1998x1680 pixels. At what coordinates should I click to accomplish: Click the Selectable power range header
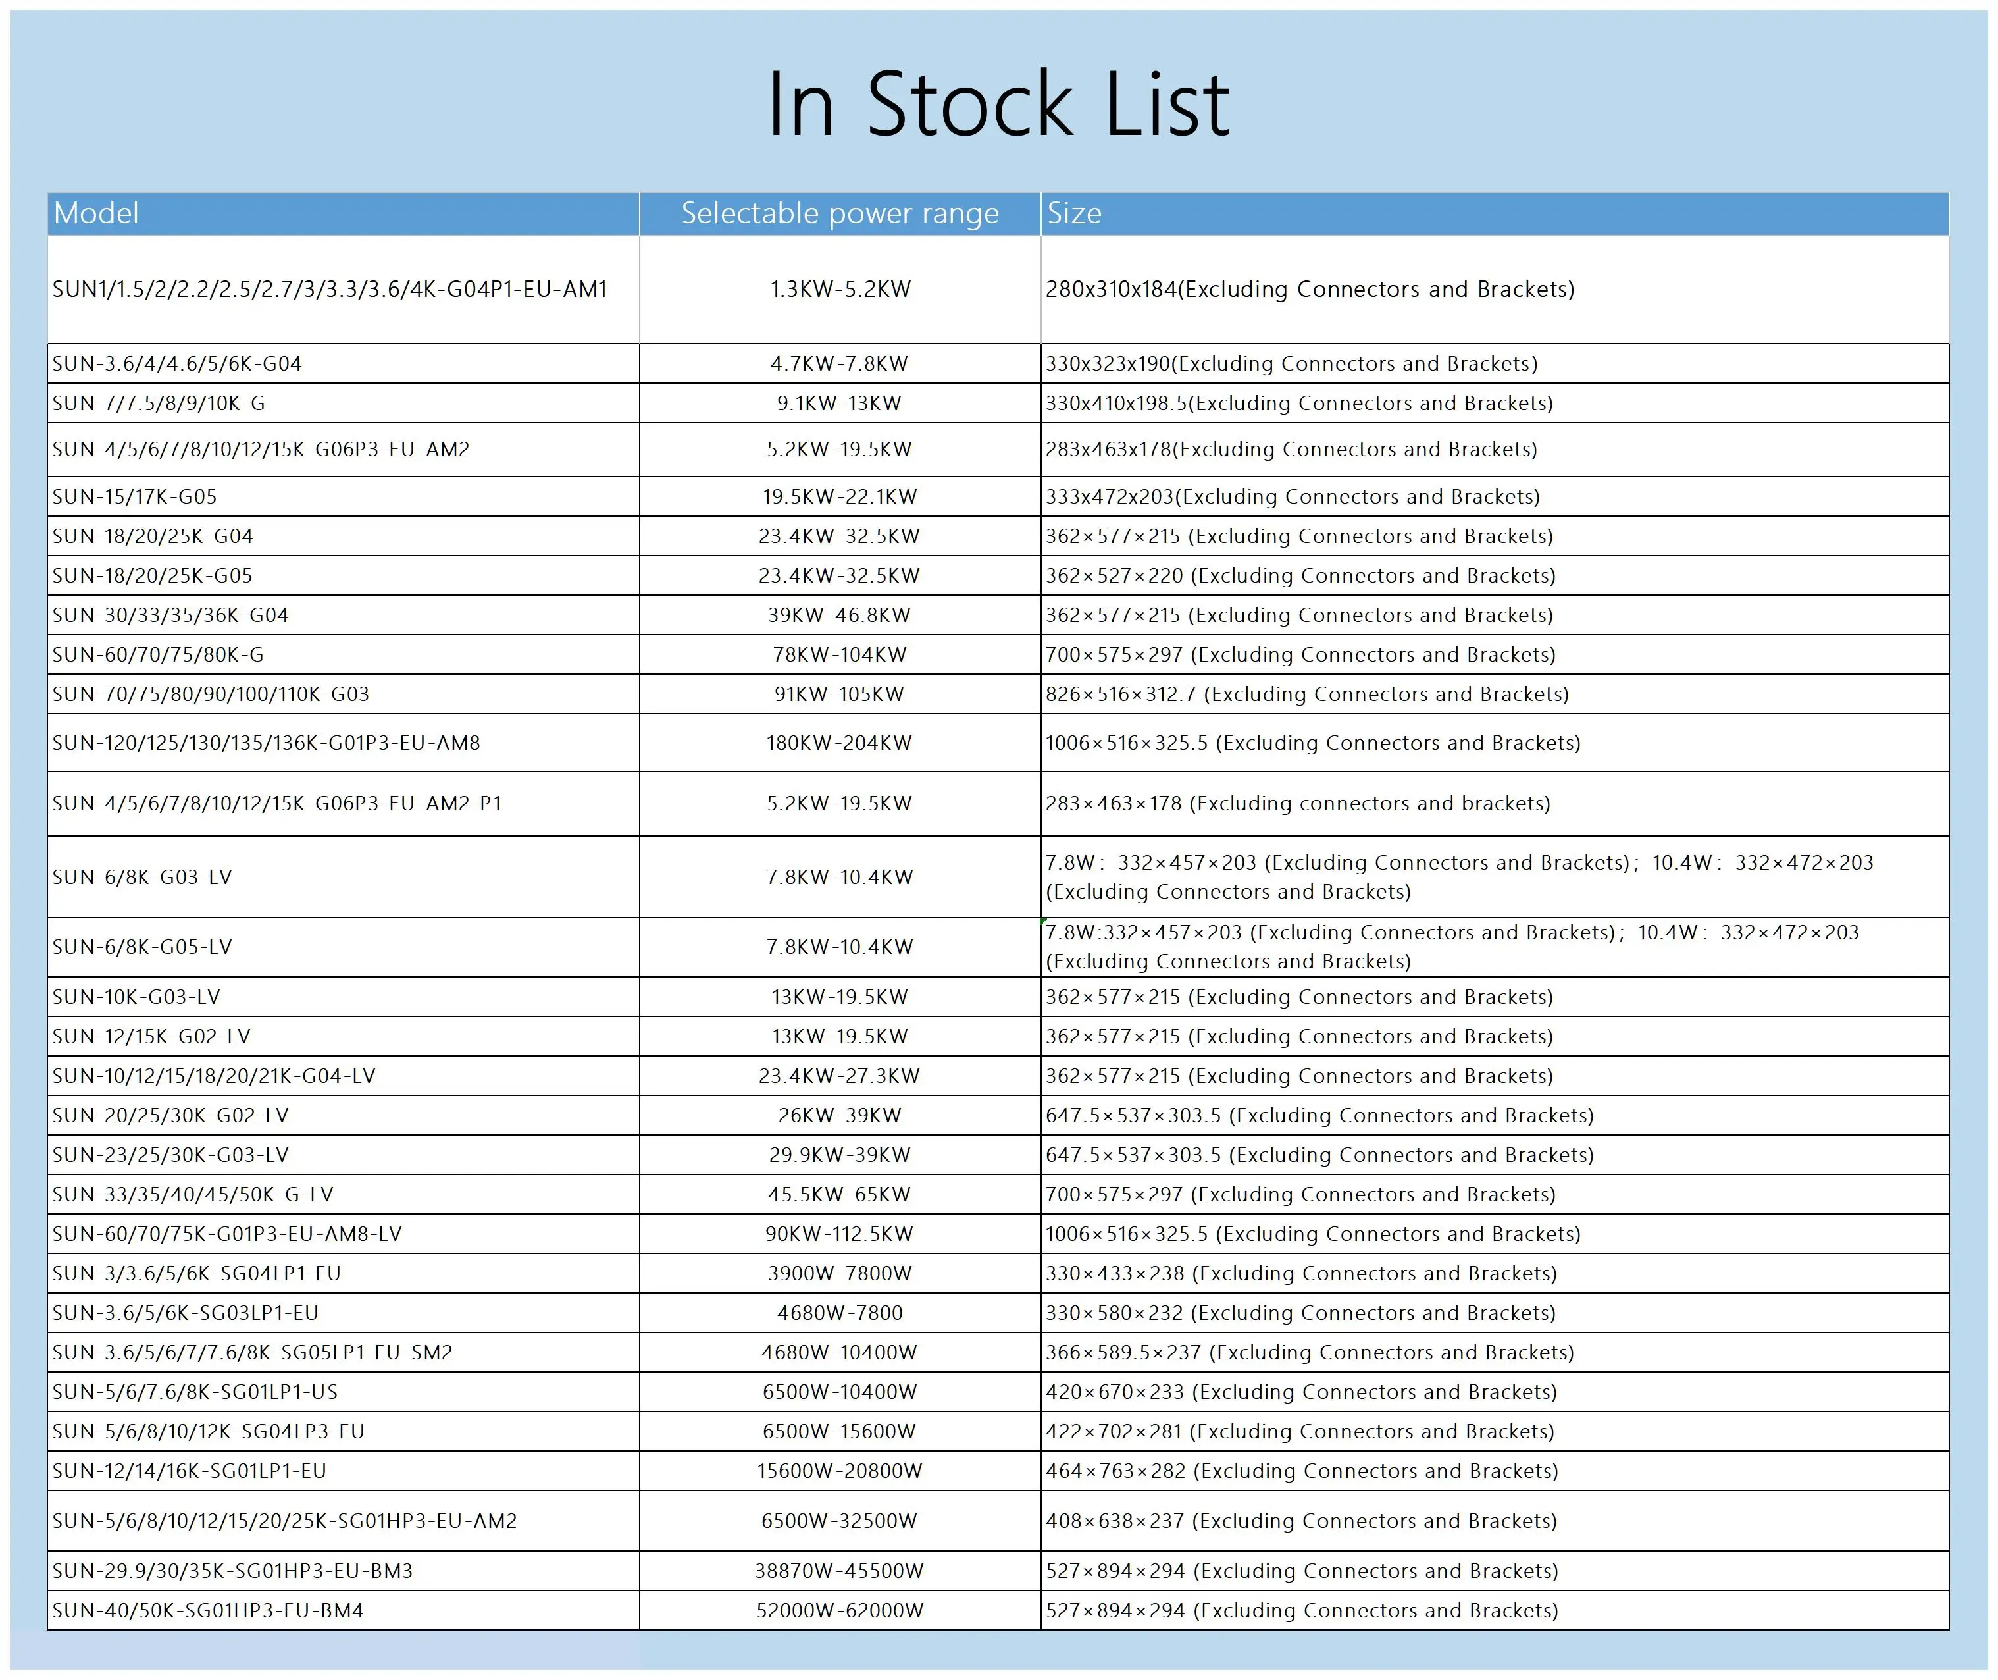tap(838, 213)
